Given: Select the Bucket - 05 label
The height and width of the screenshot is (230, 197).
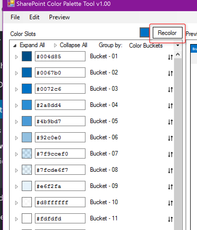Looking at the screenshot, I should pyautogui.click(x=104, y=121).
